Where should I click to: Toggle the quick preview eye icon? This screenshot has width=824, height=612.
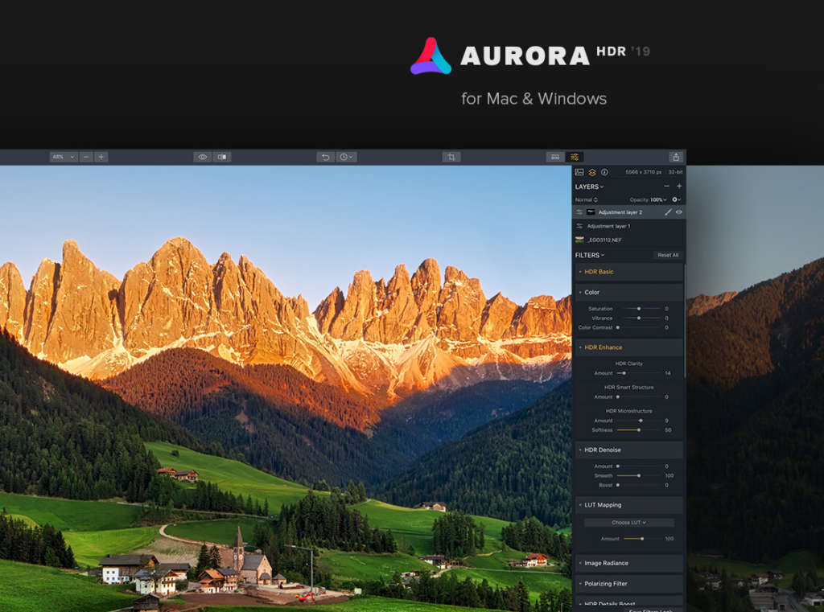click(203, 157)
